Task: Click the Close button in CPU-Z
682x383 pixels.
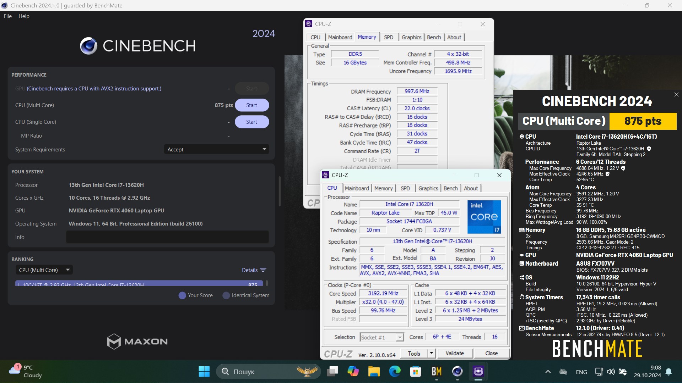Action: [491, 354]
